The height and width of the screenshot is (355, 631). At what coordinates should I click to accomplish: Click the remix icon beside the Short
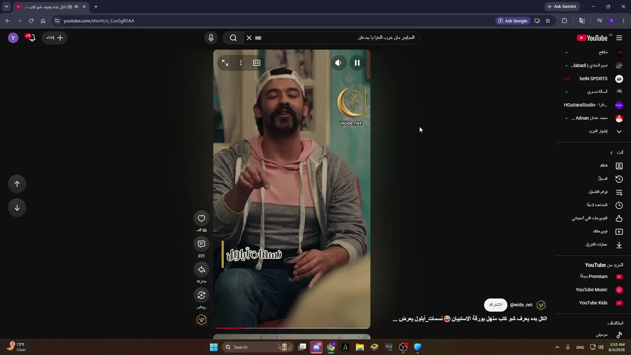201,295
